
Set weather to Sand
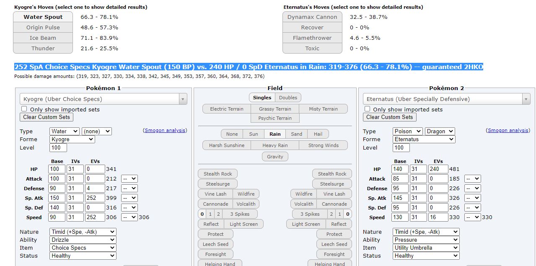point(297,134)
